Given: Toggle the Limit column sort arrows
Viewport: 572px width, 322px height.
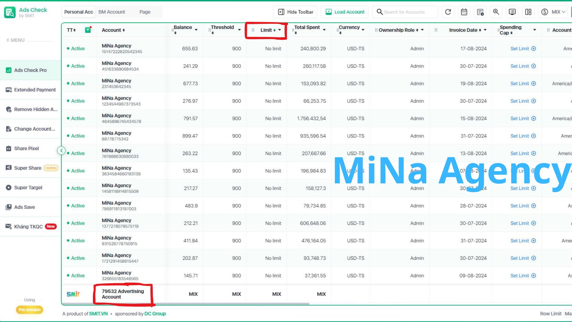Looking at the screenshot, I should click(274, 30).
